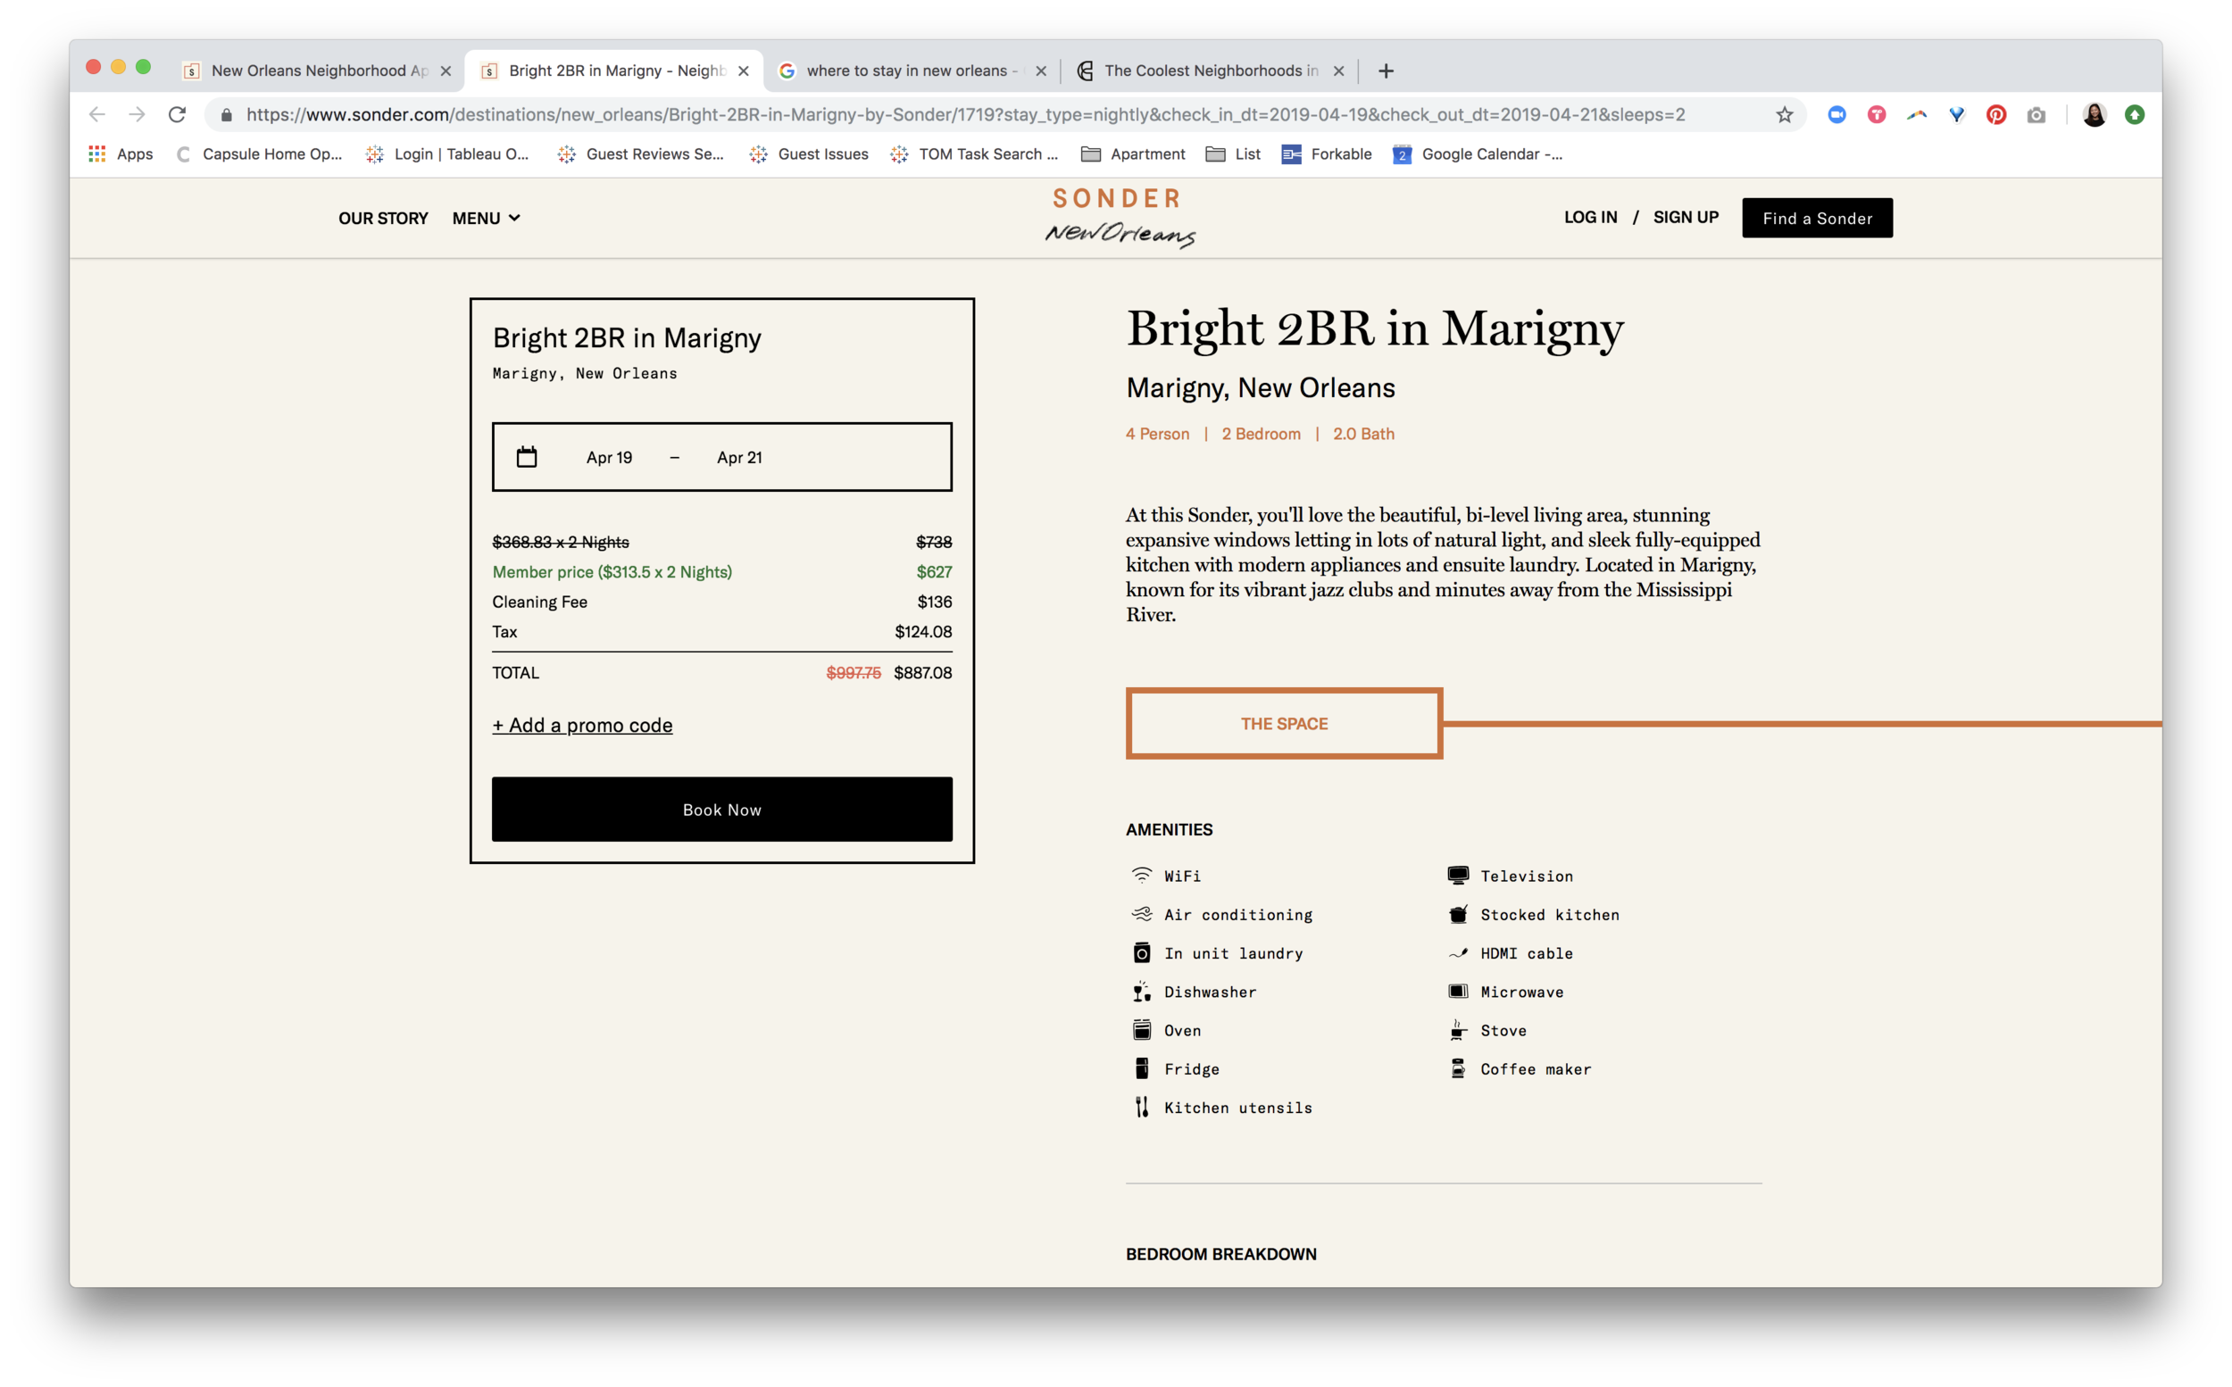Screen dimensions: 2232x1387
Task: Click Find a Sonder button
Action: click(x=1817, y=219)
